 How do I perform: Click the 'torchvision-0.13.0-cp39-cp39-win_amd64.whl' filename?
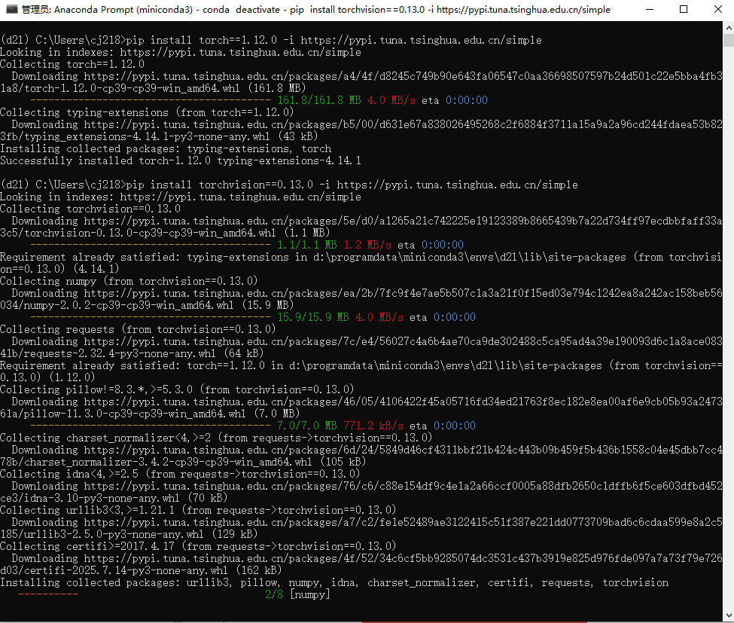(150, 233)
